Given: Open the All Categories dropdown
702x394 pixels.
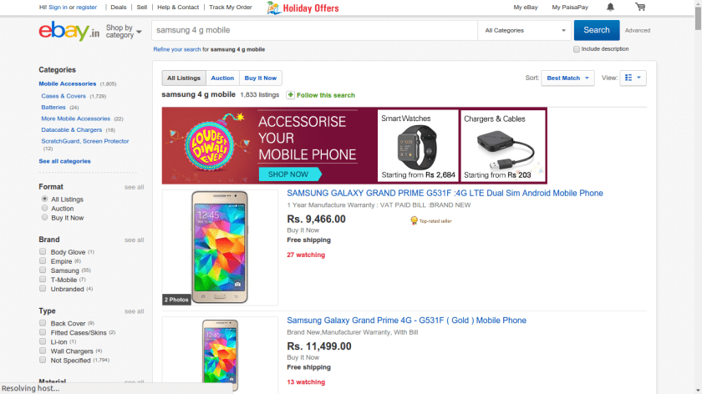Looking at the screenshot, I should (x=526, y=31).
